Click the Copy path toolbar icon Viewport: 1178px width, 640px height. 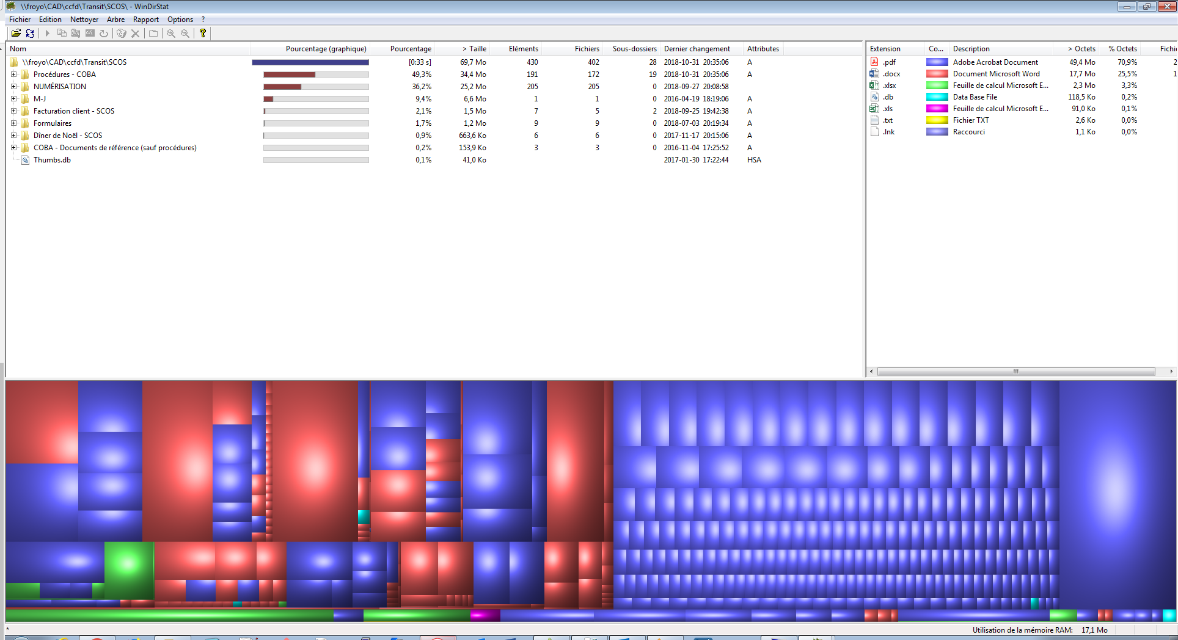(62, 34)
